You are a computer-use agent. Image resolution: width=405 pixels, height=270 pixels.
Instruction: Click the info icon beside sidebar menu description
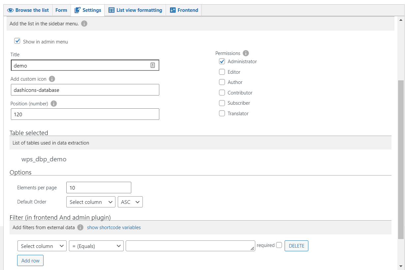[x=84, y=24]
